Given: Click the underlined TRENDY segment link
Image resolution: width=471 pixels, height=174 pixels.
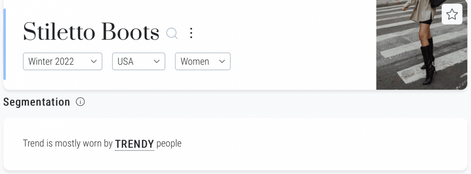Looking at the screenshot, I should click(134, 144).
